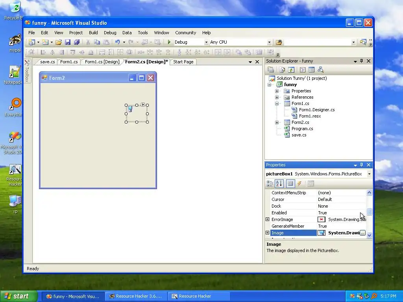Close the active document tab with X

point(257,62)
